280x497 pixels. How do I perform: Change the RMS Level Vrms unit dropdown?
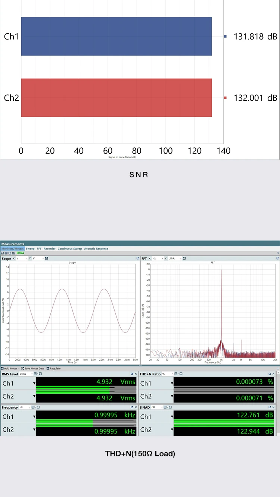(x=26, y=374)
